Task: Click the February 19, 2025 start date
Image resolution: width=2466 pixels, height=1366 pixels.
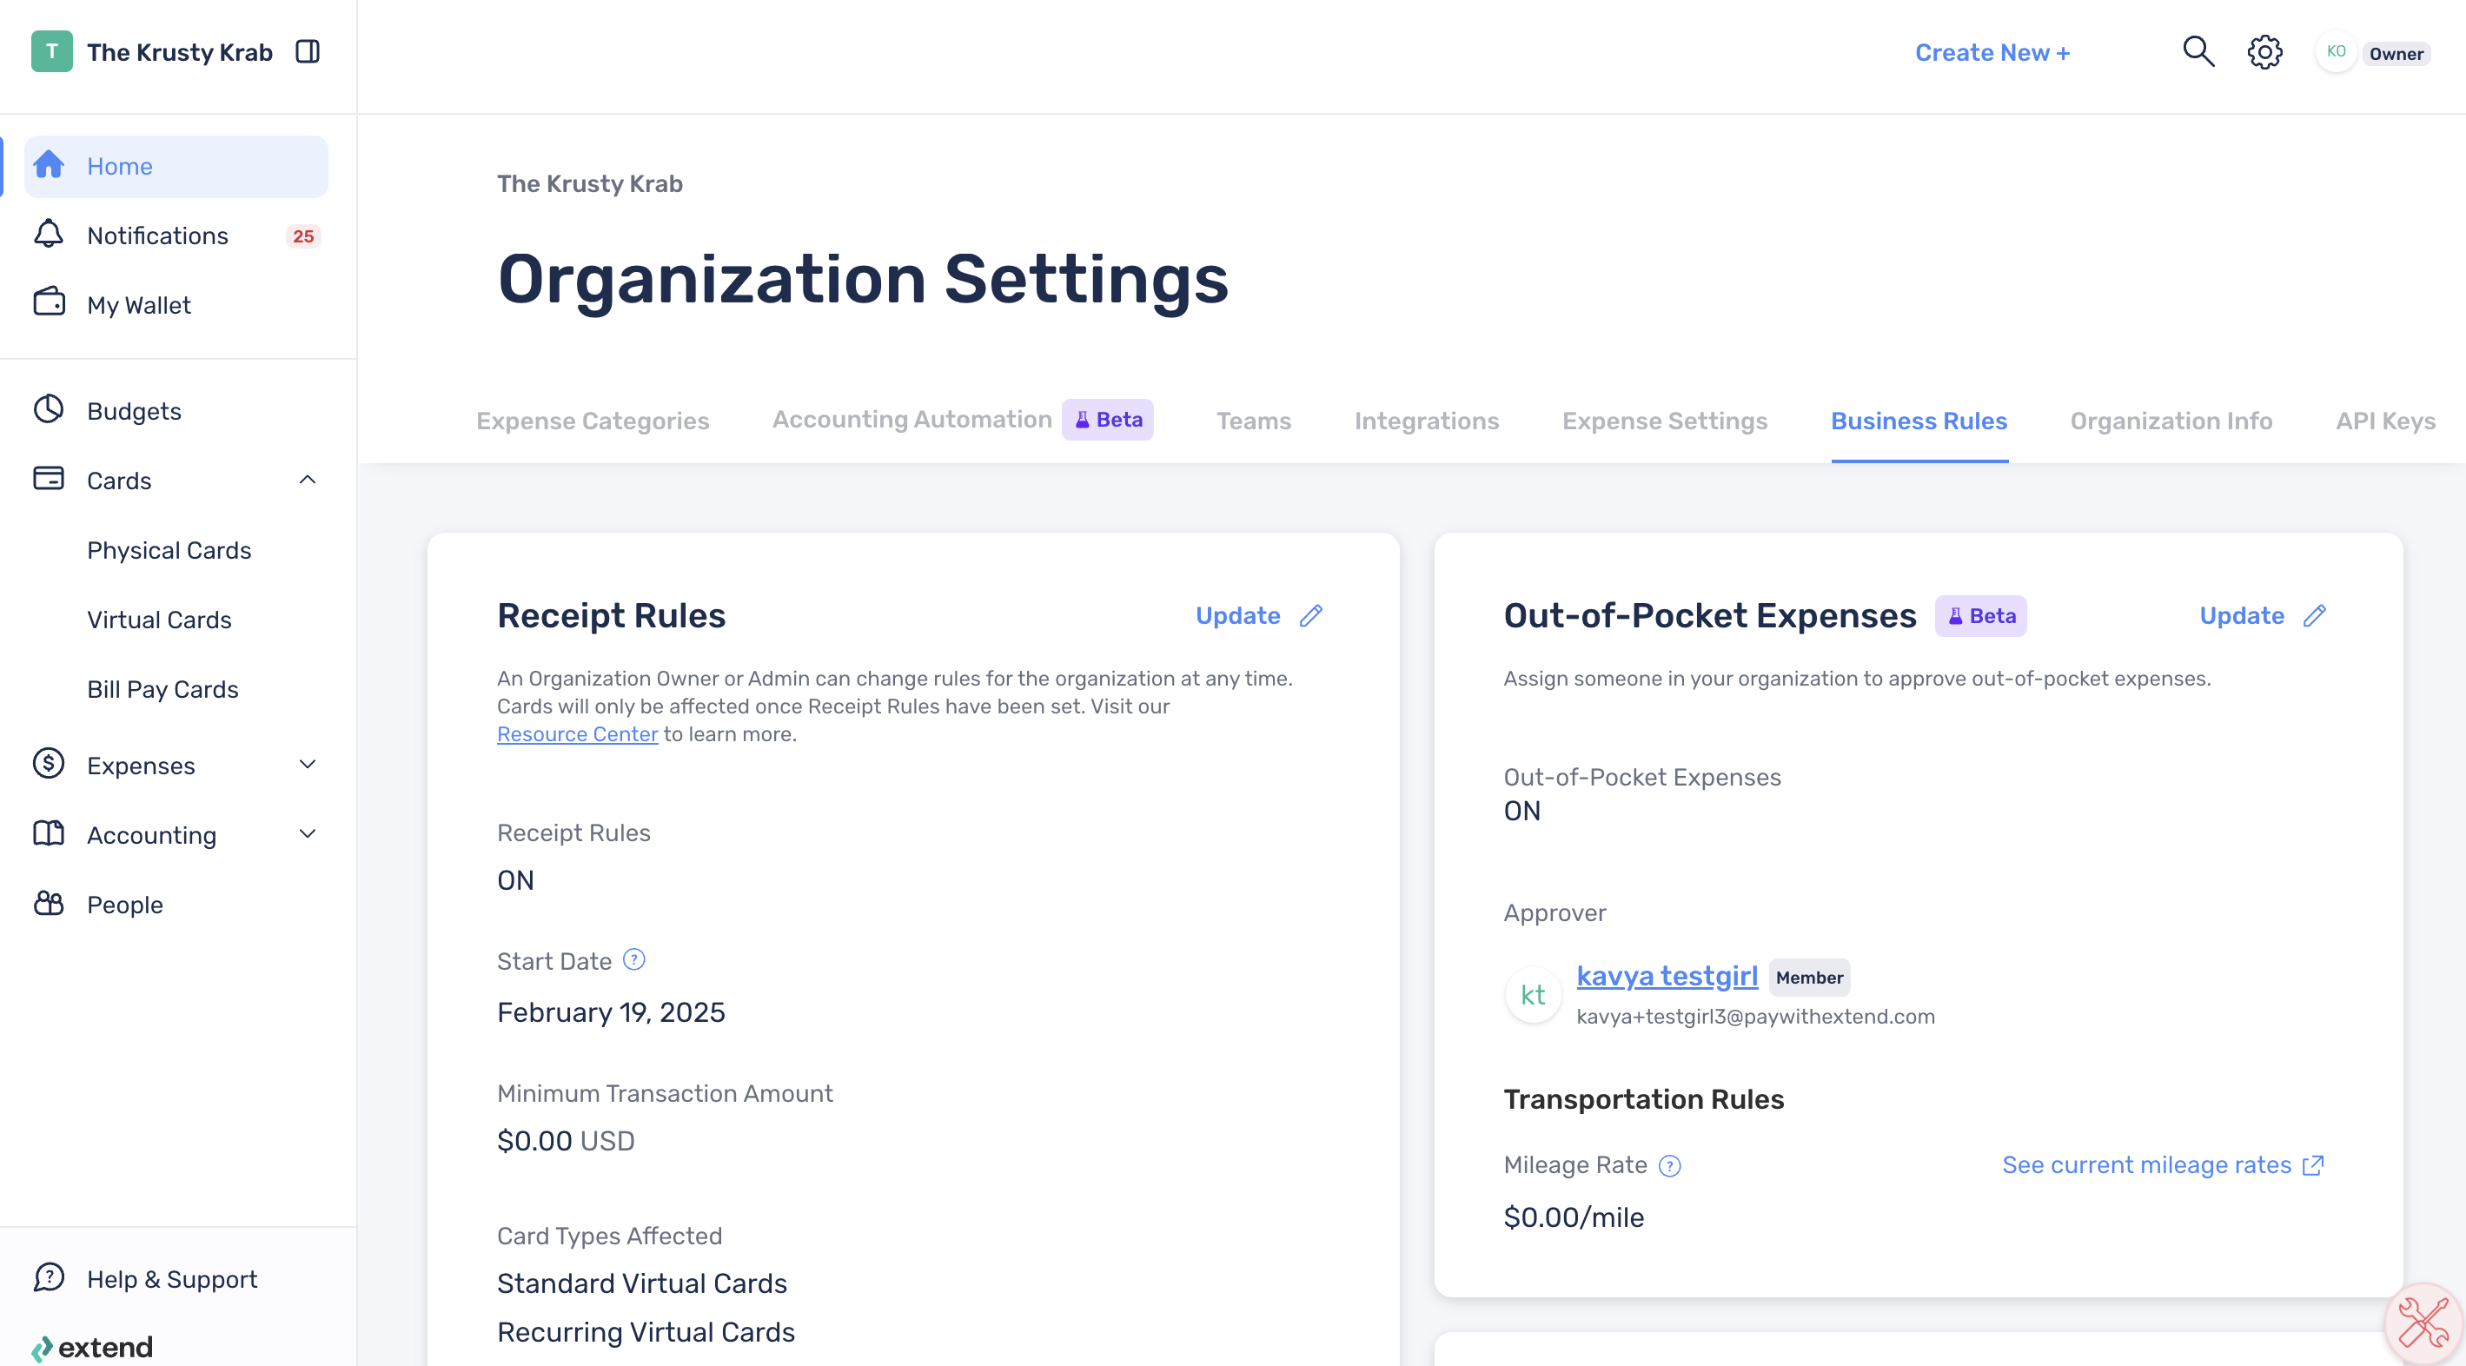Action: 611,1011
